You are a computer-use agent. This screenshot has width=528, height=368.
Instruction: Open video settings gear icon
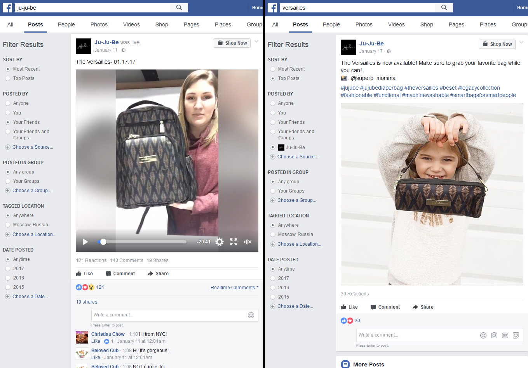pyautogui.click(x=220, y=242)
